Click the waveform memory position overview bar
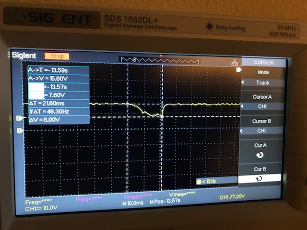Image resolution: width=307 pixels, height=230 pixels. (x=160, y=60)
